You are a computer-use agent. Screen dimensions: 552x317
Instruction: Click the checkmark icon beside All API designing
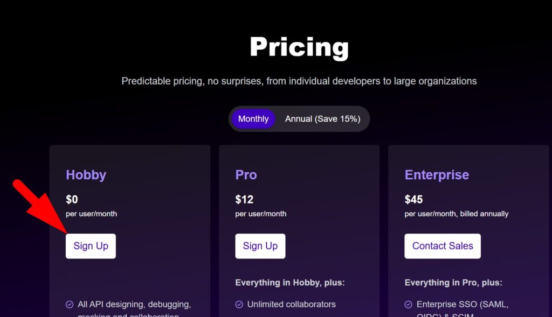tap(70, 304)
